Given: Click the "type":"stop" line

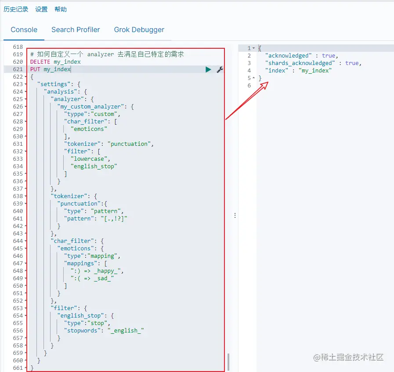Looking at the screenshot, I should point(87,323).
